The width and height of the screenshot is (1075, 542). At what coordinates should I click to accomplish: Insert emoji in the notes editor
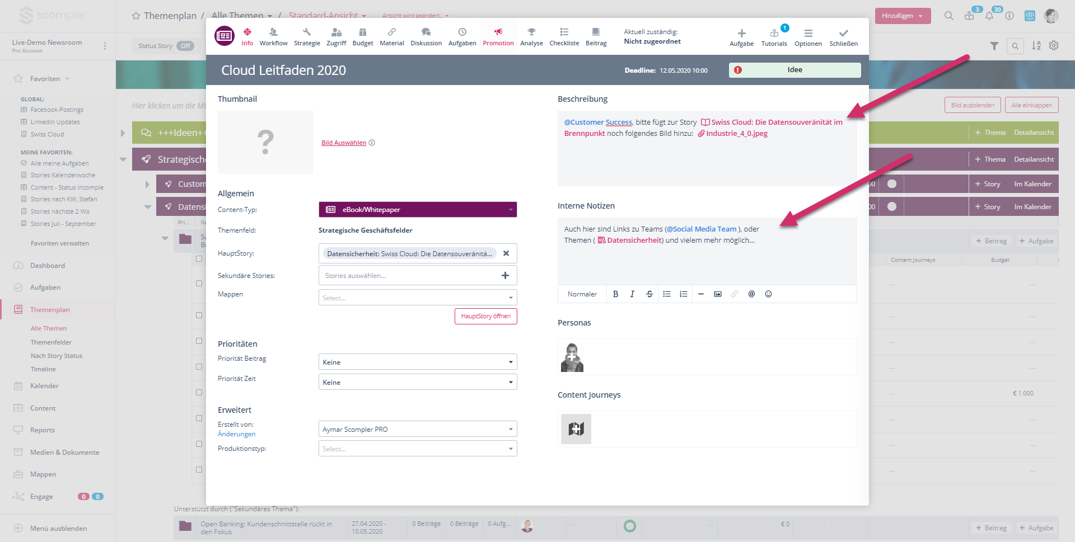click(x=768, y=294)
